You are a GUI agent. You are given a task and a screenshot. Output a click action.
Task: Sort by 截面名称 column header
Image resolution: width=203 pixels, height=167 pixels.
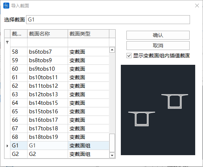coord(48,34)
